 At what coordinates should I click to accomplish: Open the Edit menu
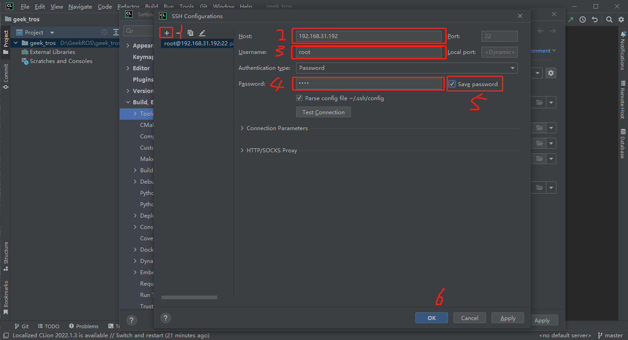(40, 7)
